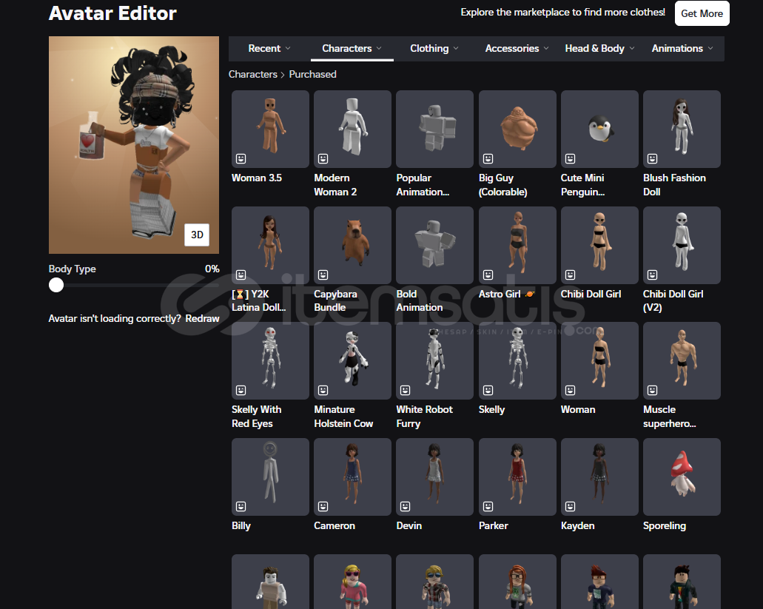The width and height of the screenshot is (763, 609).
Task: Click the bundle icon on Cute Mini Penguin card
Action: point(571,158)
